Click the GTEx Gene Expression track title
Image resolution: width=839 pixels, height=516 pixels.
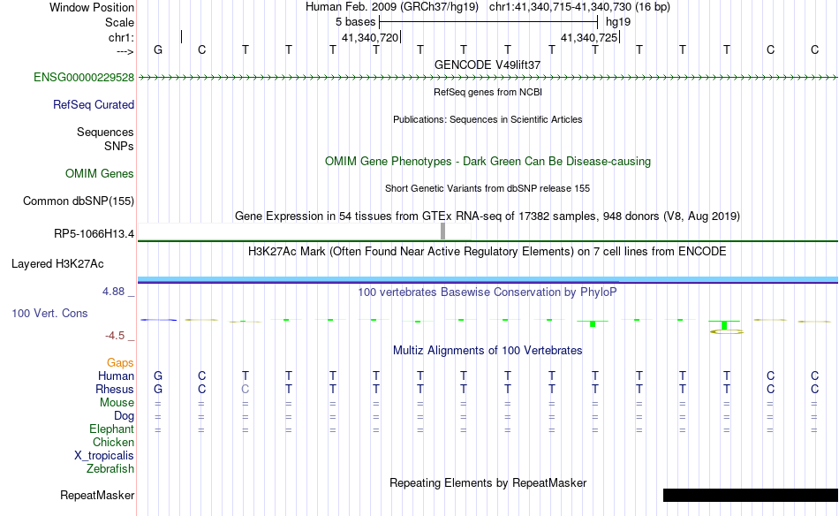pos(488,216)
